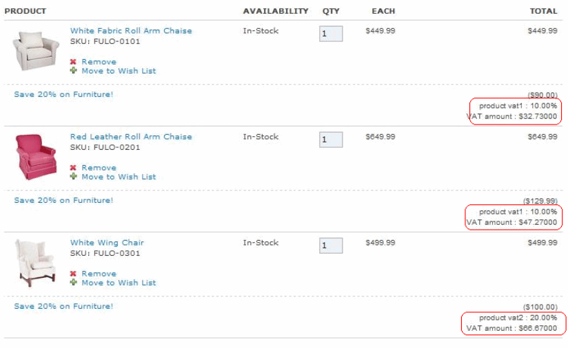This screenshot has height=348, width=568.
Task: Open Red Leather Roll Arm Chaise product link
Action: pyautogui.click(x=131, y=137)
